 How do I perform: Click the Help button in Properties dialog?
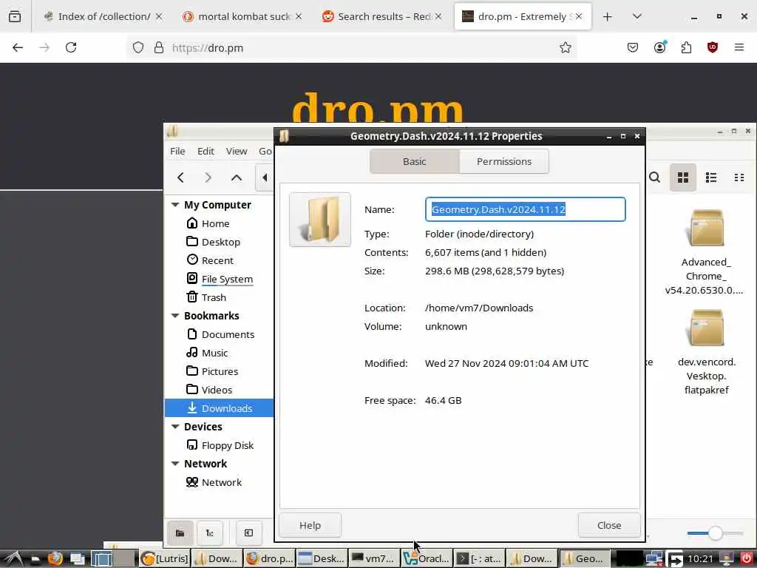310,525
